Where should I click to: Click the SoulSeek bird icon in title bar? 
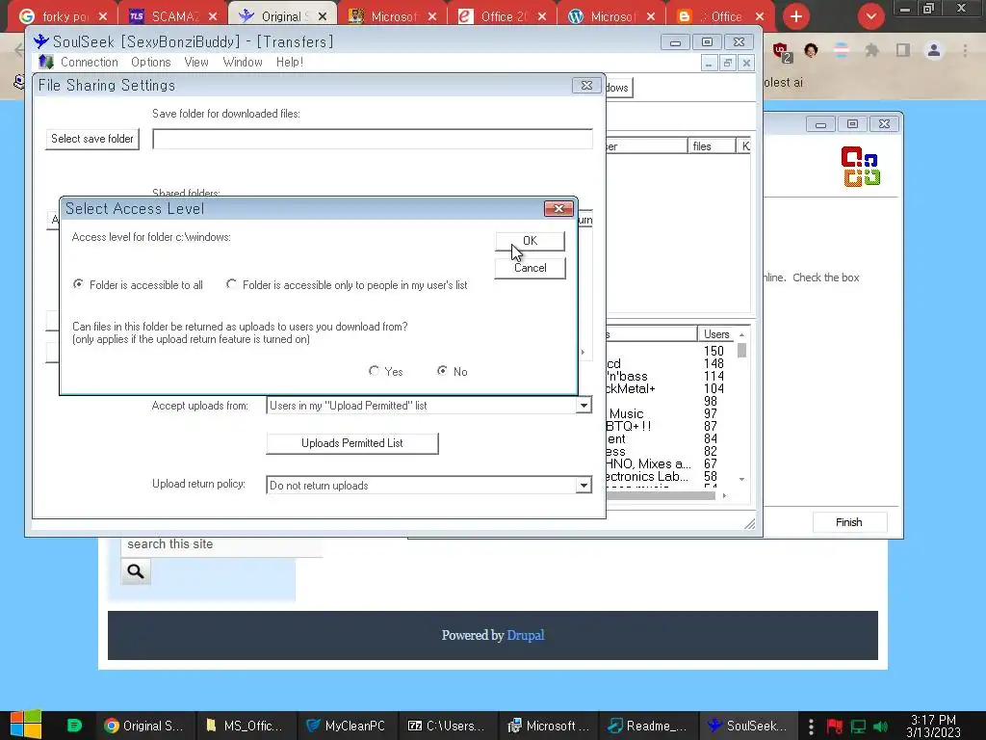click(41, 41)
